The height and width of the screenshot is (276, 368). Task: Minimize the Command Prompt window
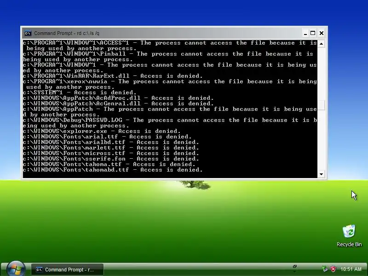pos(305,33)
